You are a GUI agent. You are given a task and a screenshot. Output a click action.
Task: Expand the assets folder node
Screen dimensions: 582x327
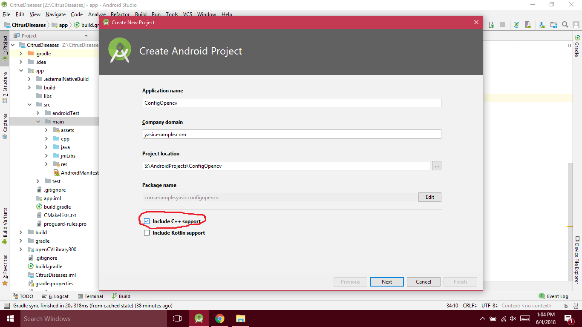click(x=46, y=130)
